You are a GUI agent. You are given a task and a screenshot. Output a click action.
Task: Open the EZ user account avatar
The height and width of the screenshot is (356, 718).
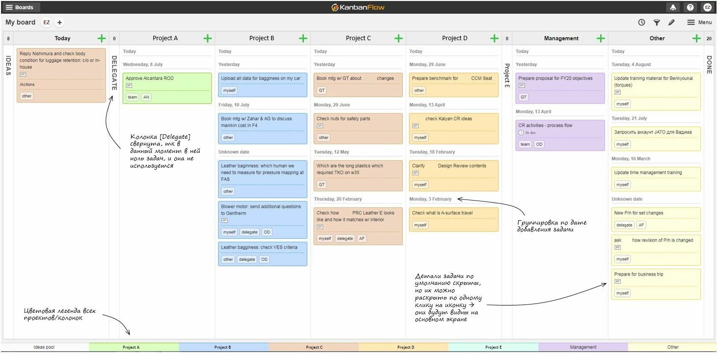(707, 7)
